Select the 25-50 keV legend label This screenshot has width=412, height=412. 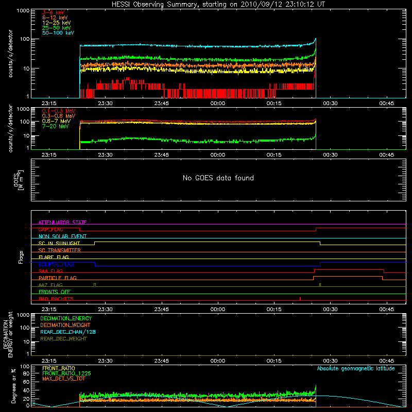coord(56,28)
